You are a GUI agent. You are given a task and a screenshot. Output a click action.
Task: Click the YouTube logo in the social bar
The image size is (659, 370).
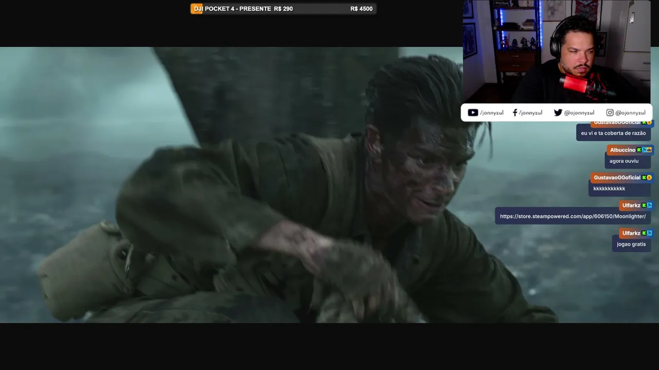[473, 113]
